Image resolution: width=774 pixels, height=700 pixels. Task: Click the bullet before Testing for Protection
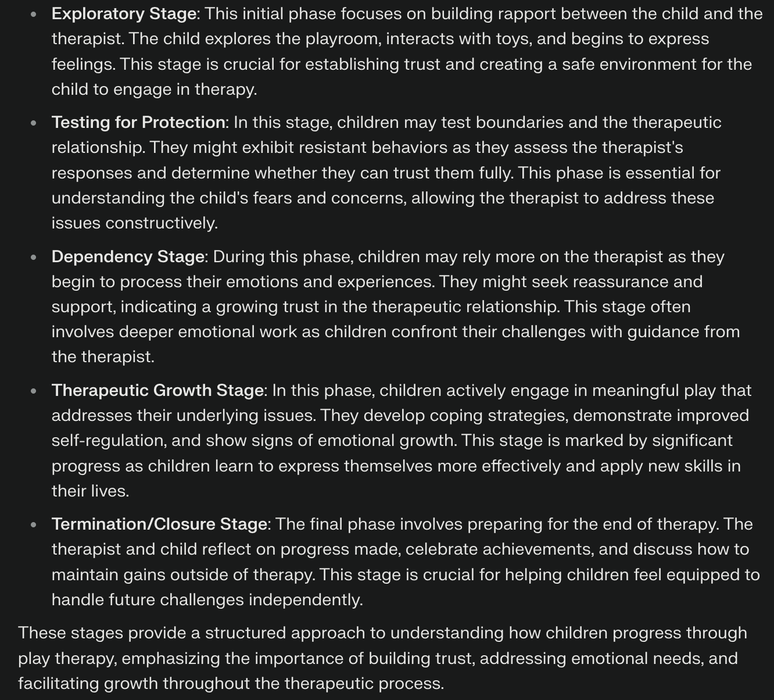click(34, 123)
